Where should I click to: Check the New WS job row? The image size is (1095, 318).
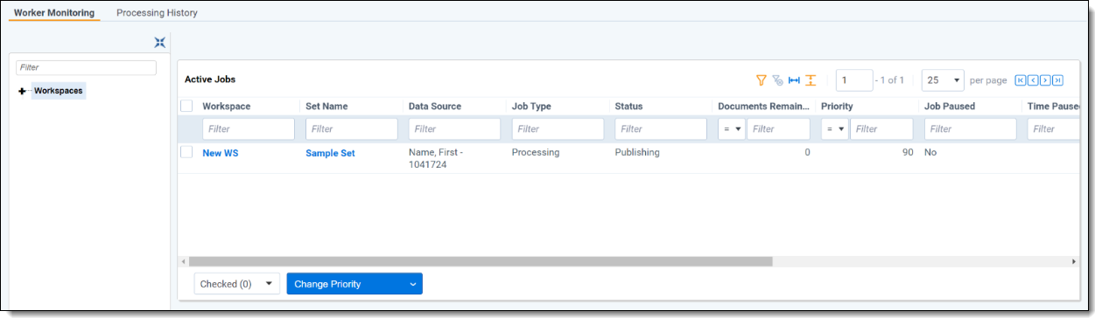[186, 152]
